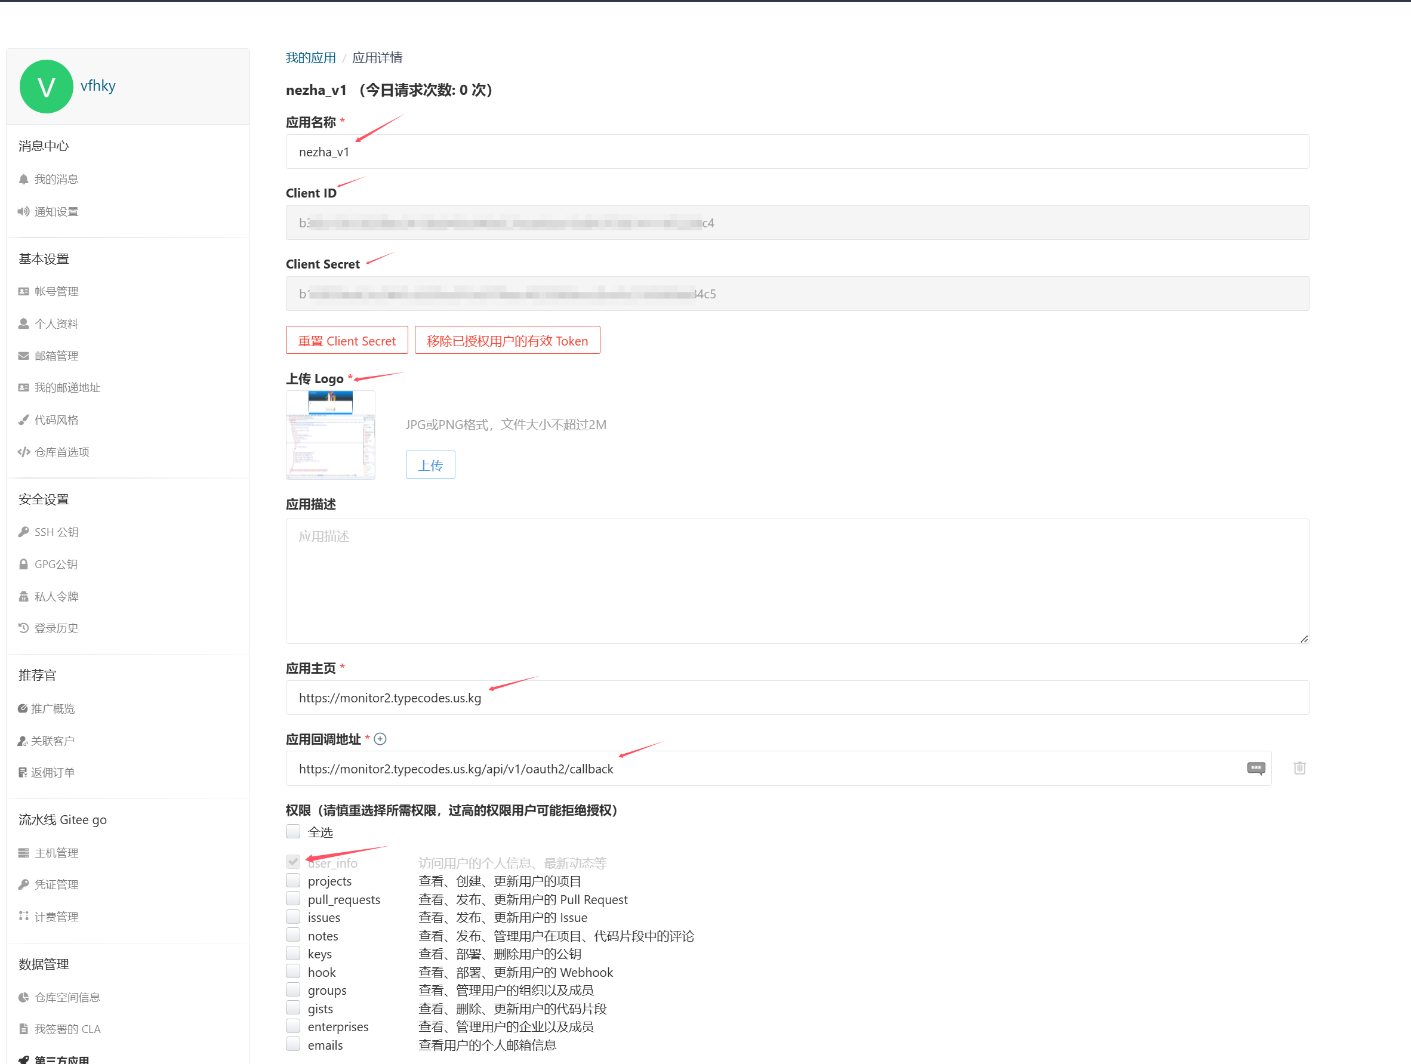Enable the groups permission checkbox
Viewport: 1411px width, 1064px height.
pos(294,990)
